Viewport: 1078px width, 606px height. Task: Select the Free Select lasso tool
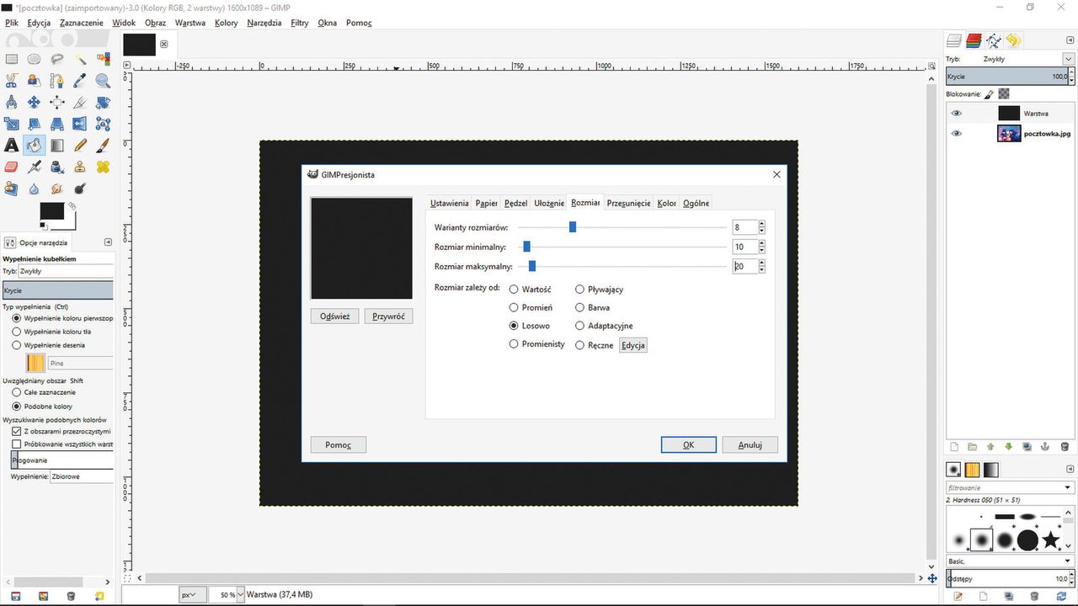57,59
